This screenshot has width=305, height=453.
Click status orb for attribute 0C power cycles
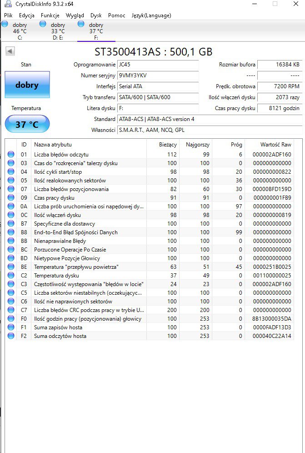pyautogui.click(x=11, y=215)
